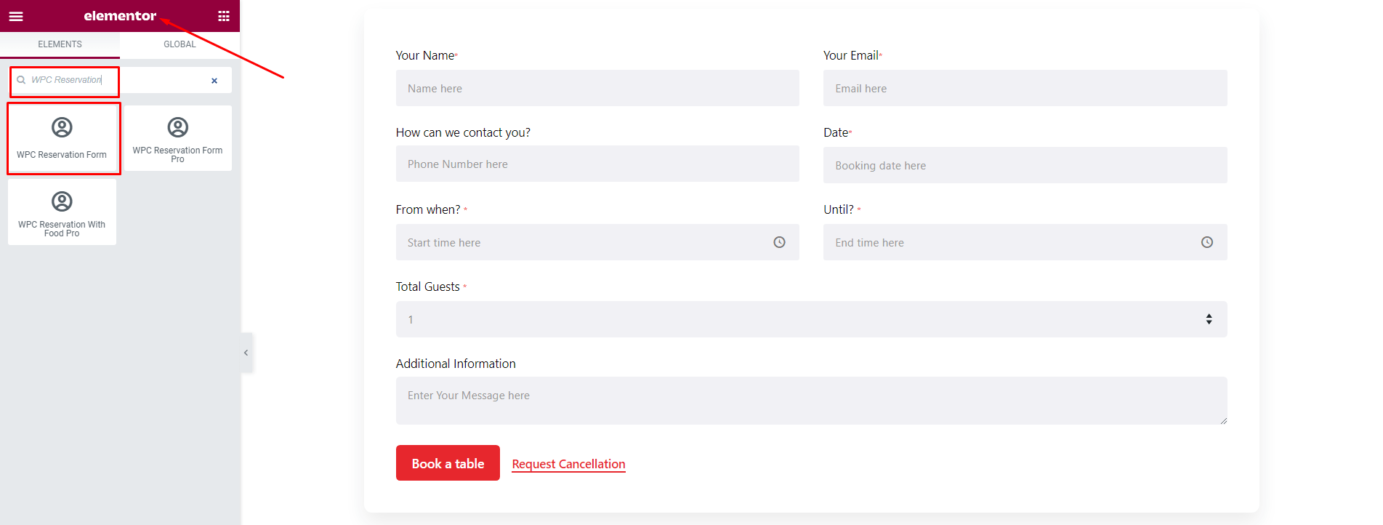Select the WPC Reservation Form widget
Viewport: 1383px width, 525px height.
click(x=62, y=138)
